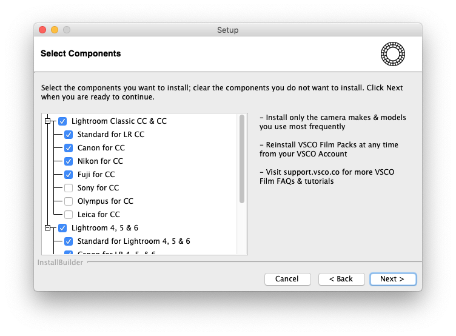The height and width of the screenshot is (336, 456).
Task: Uncheck Lightroom 4, 5 & 6 group
Action: pyautogui.click(x=62, y=228)
